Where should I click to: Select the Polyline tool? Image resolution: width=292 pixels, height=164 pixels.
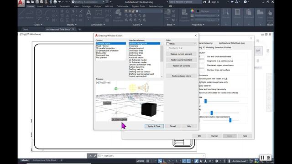coord(29,15)
